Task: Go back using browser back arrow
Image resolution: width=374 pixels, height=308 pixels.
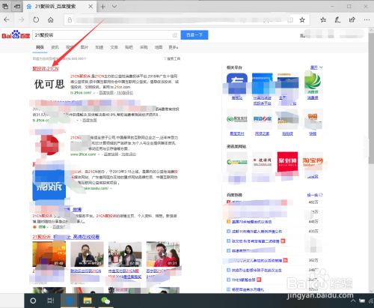Action: click(7, 19)
